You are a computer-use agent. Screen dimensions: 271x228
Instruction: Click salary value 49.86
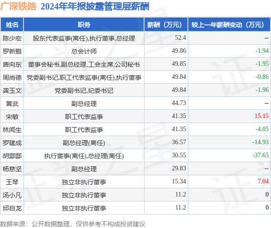[x=179, y=51]
